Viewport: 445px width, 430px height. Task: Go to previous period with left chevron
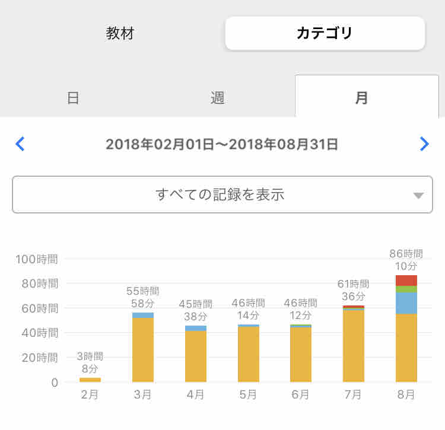[x=20, y=144]
